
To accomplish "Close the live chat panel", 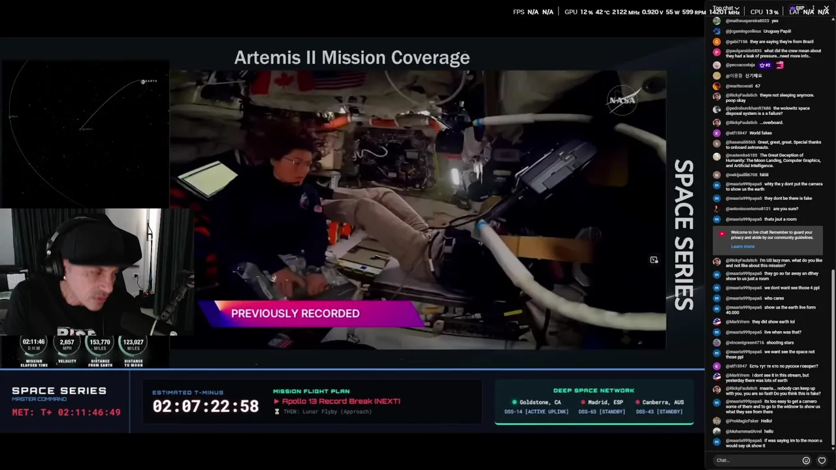I will tap(826, 8).
